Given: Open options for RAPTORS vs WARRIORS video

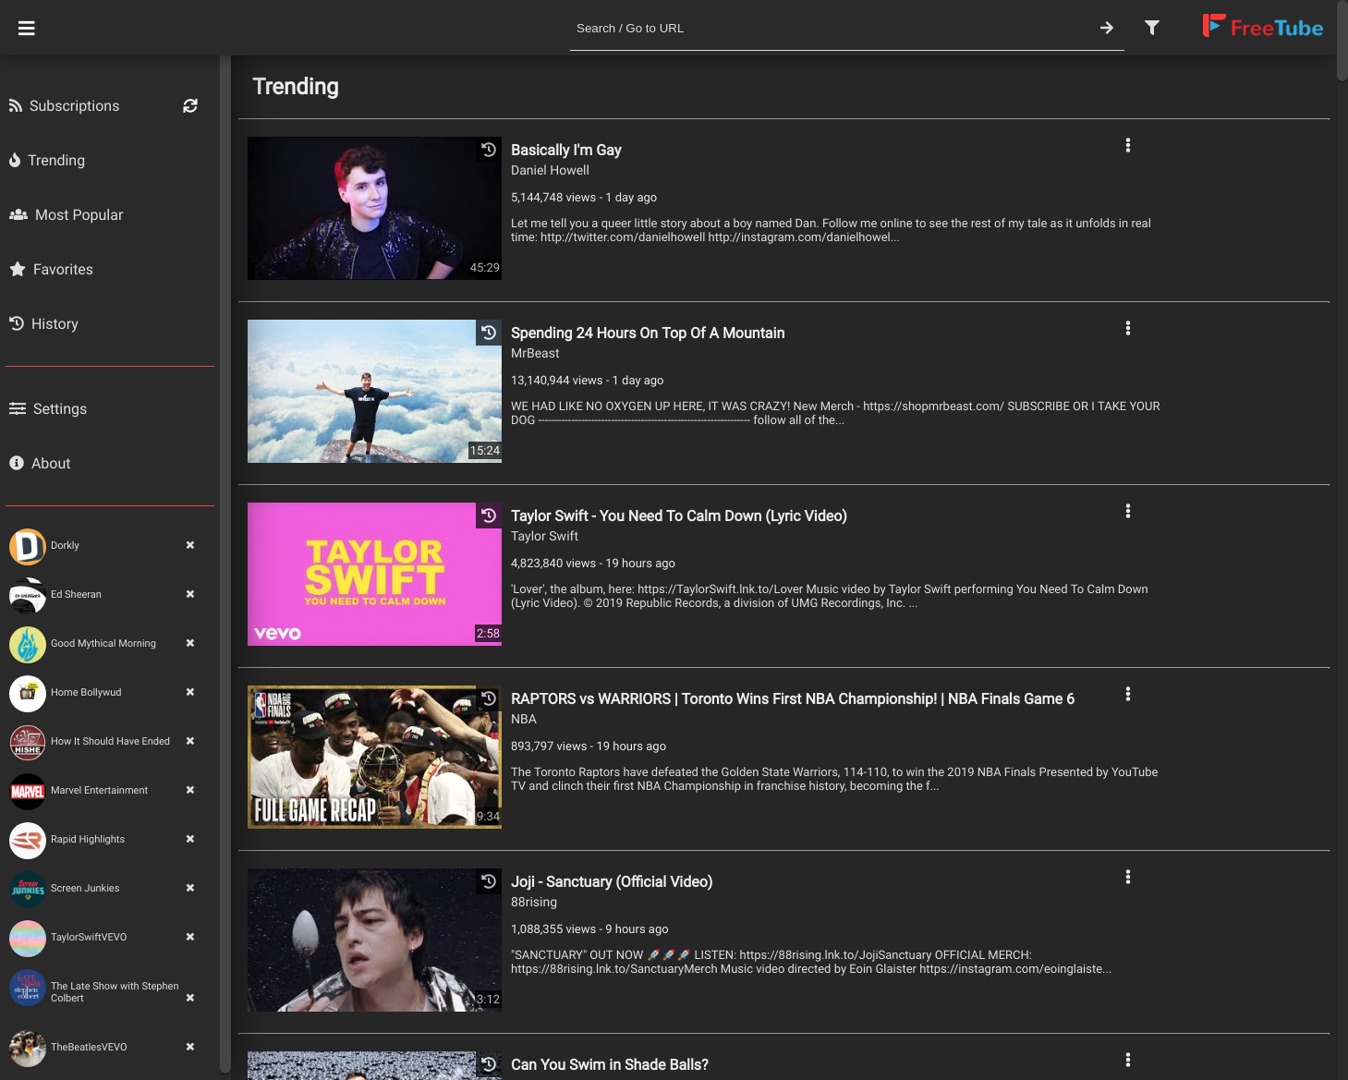Looking at the screenshot, I should coord(1128,694).
